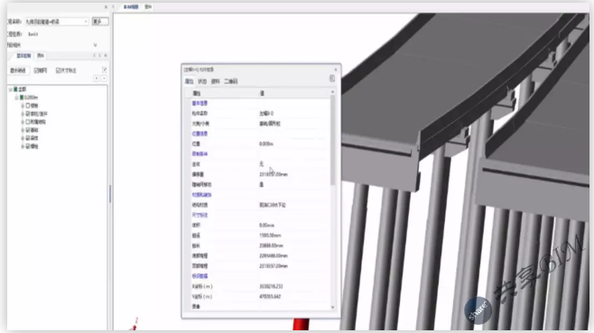Click the X坐标 (m) property row label
Screen dimensions: 594x333
(202, 286)
